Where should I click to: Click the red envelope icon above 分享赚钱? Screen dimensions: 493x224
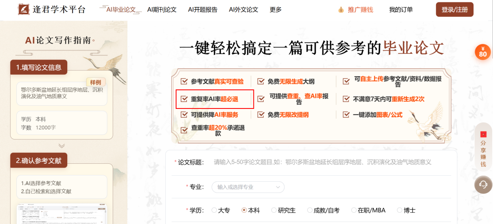(x=483, y=134)
